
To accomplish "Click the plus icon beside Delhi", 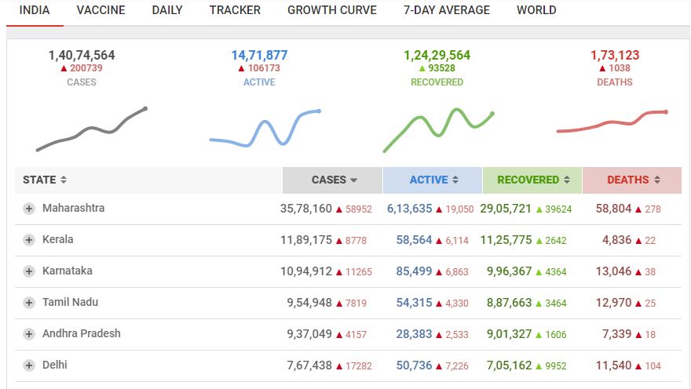I will pyautogui.click(x=29, y=365).
